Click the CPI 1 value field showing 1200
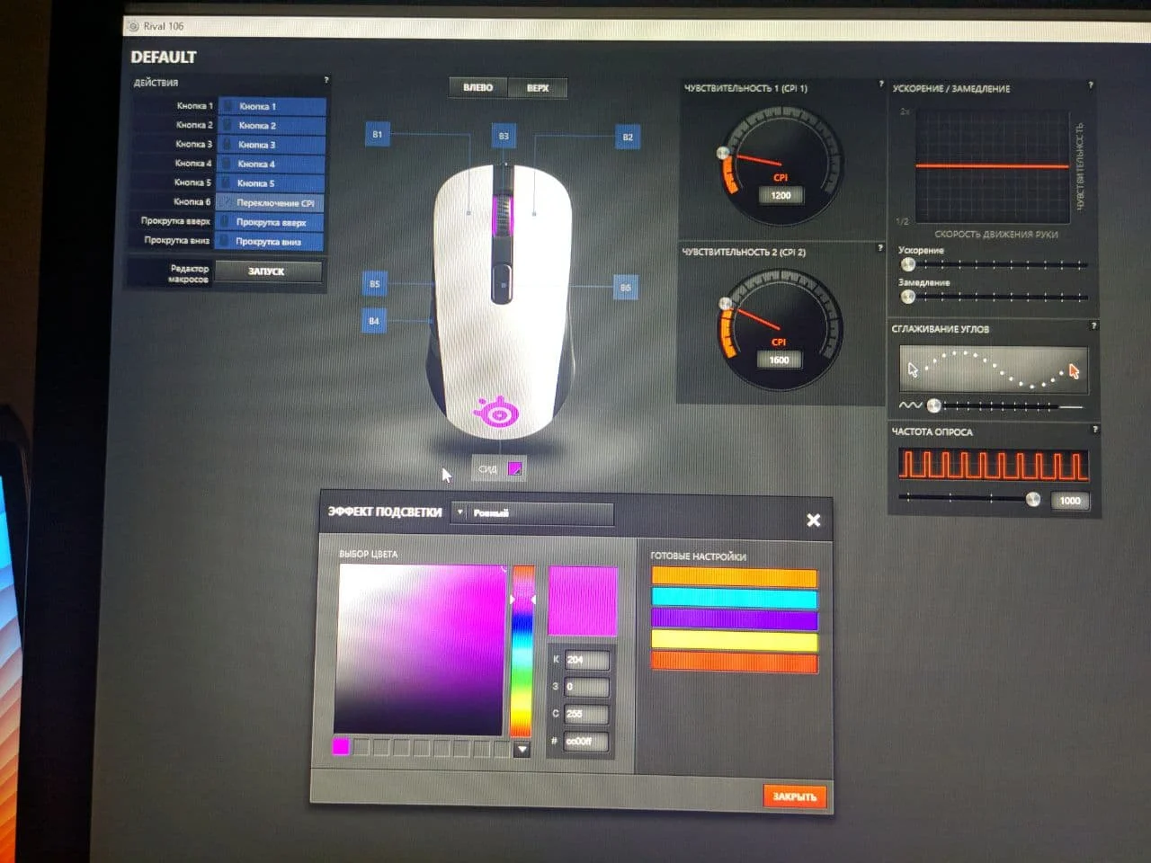This screenshot has height=863, width=1151. point(781,195)
